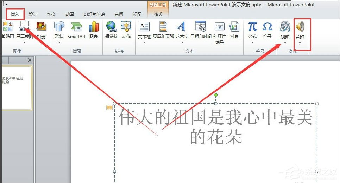Open the Animations (动画) tab
The height and width of the screenshot is (183, 340).
click(70, 14)
